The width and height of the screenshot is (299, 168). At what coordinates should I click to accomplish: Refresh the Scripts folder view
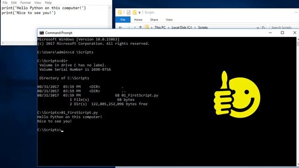(263, 28)
